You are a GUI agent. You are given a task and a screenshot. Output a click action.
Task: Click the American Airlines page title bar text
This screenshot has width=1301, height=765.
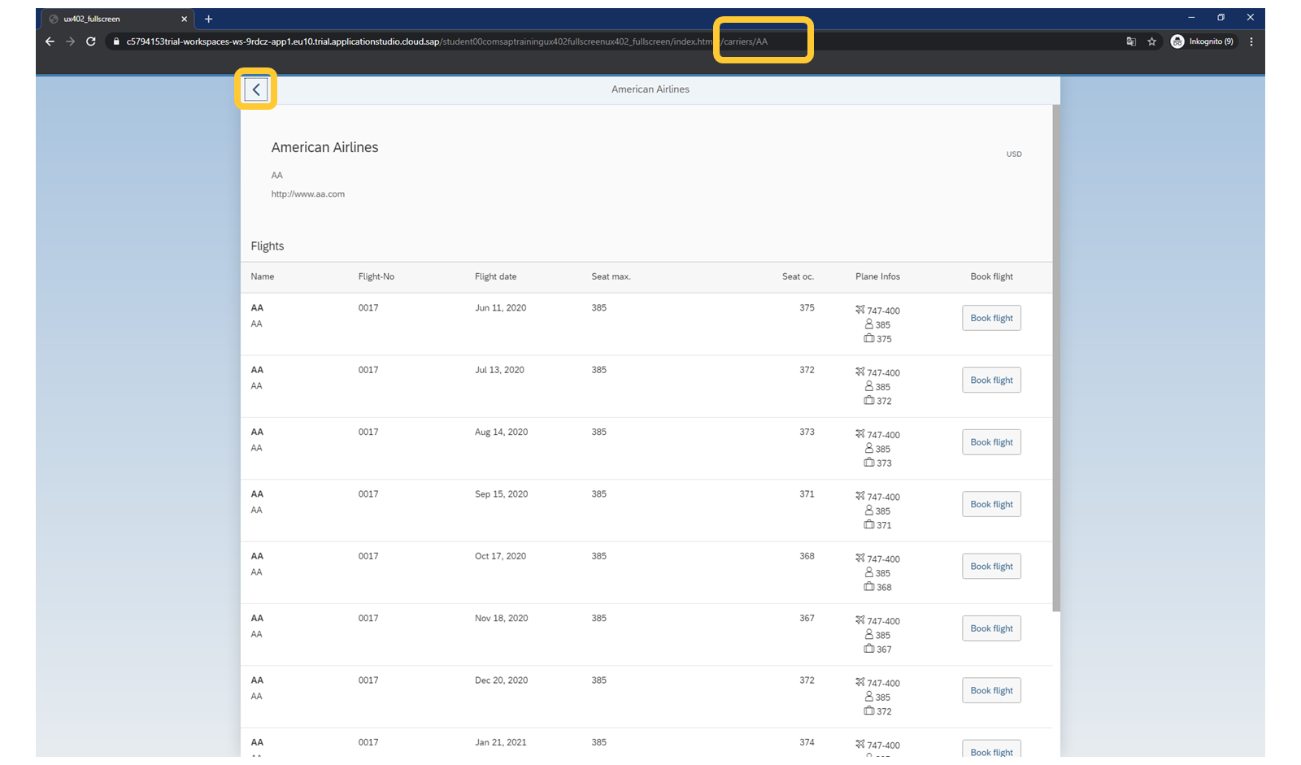point(650,89)
